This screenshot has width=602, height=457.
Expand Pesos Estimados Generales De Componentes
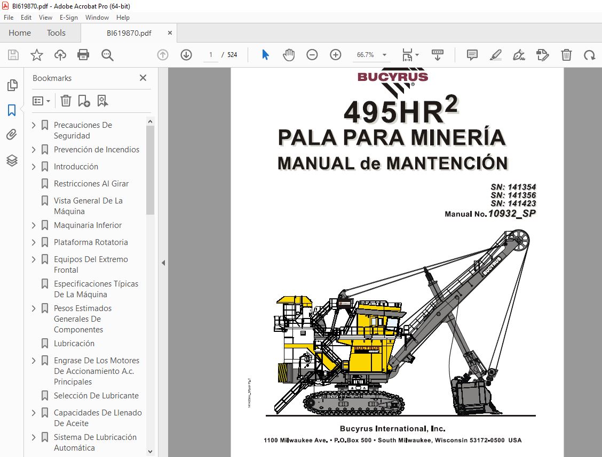(34, 308)
